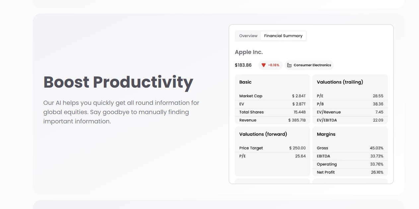Viewport: 419px width, 209px height.
Task: Select the EV/EBITDA row
Action: pyautogui.click(x=350, y=120)
